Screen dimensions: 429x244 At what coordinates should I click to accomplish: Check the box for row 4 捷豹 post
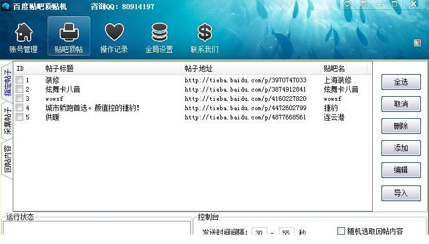coord(20,108)
